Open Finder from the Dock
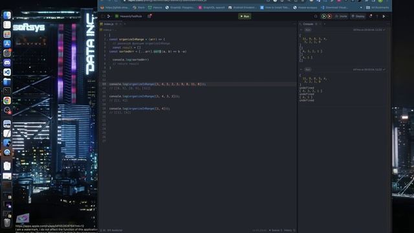This screenshot has height=233, width=414. coord(7,15)
